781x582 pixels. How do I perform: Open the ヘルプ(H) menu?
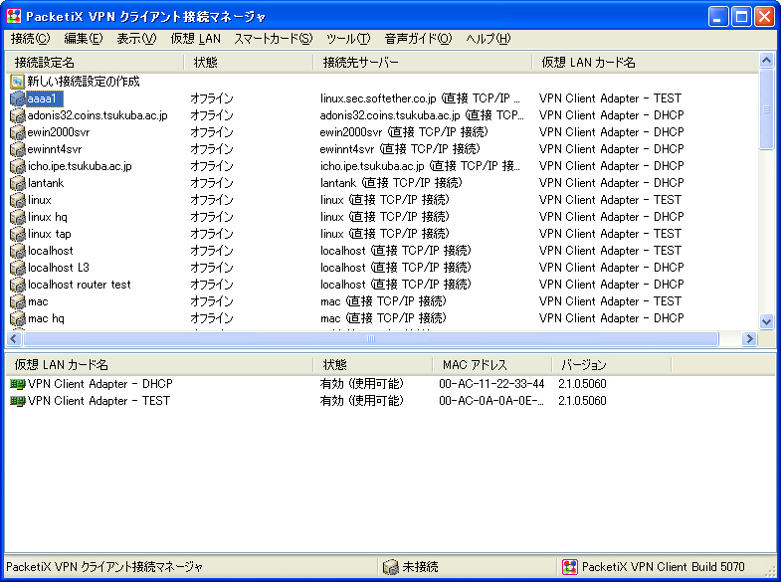[x=488, y=39]
